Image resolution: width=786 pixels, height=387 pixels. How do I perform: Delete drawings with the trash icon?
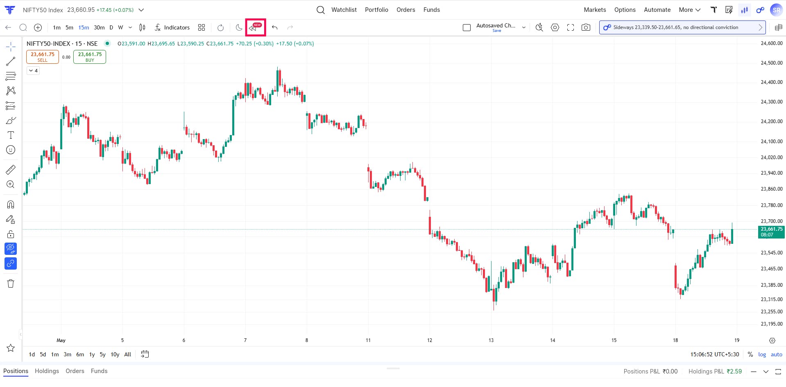[x=11, y=283]
